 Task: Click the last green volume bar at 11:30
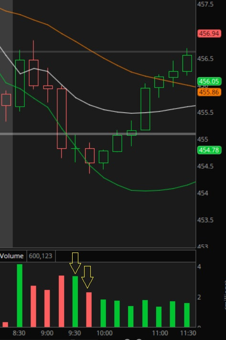[x=187, y=315]
